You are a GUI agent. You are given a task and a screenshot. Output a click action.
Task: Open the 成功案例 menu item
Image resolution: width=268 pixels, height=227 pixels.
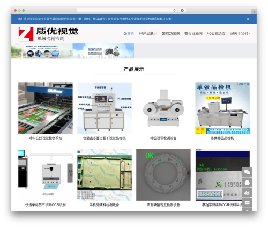point(171,33)
